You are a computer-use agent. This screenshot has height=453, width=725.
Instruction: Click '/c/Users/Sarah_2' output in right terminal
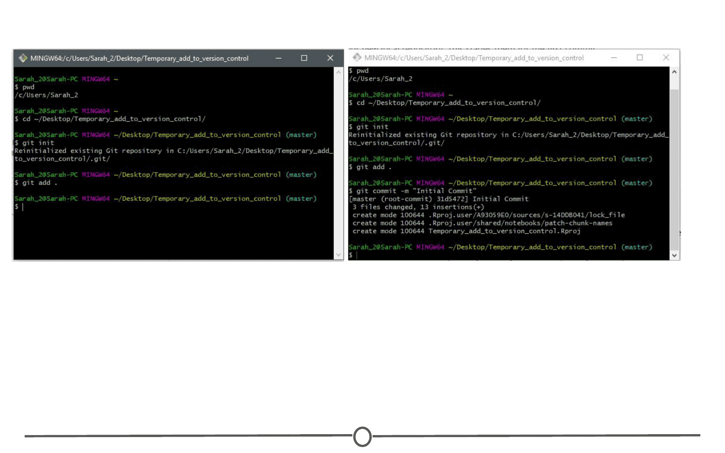tap(380, 79)
